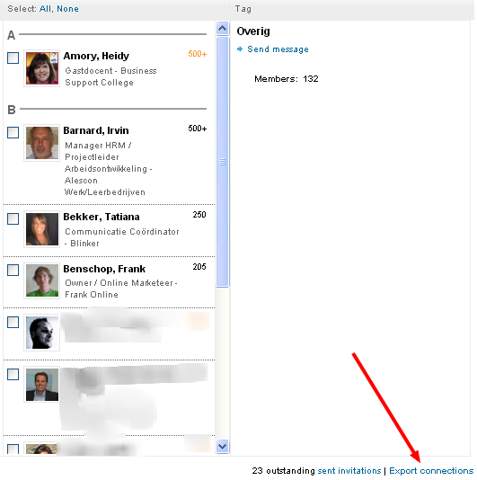Click the scrollbar up arrow

223,29
